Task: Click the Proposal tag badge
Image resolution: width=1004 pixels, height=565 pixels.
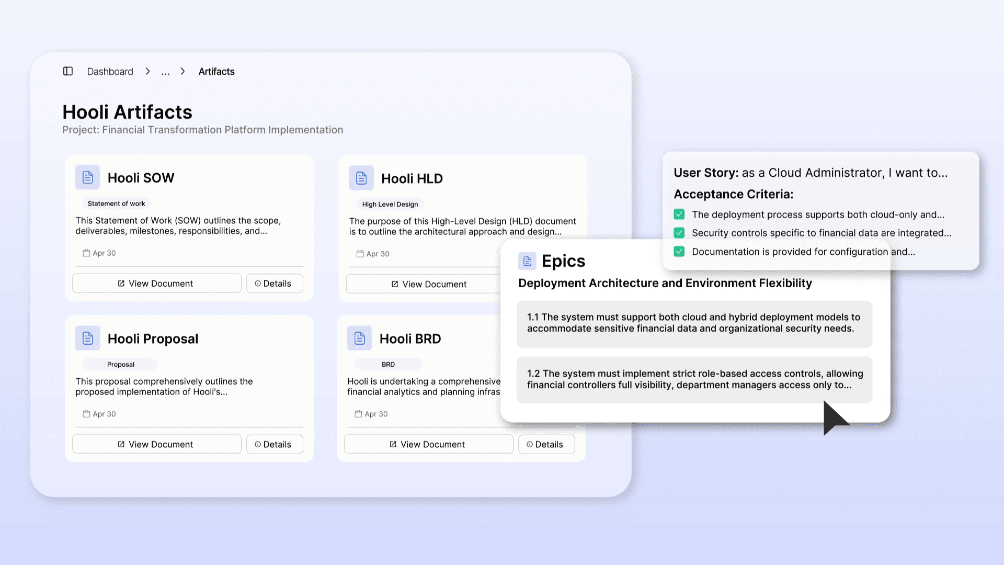Action: point(120,364)
